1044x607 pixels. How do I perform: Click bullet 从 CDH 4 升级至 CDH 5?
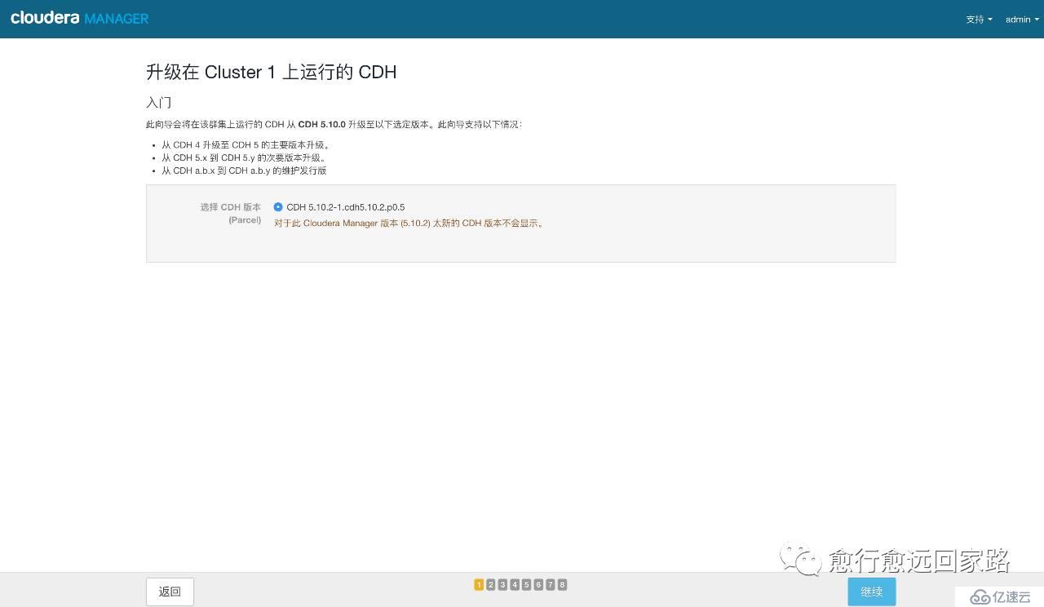click(245, 144)
